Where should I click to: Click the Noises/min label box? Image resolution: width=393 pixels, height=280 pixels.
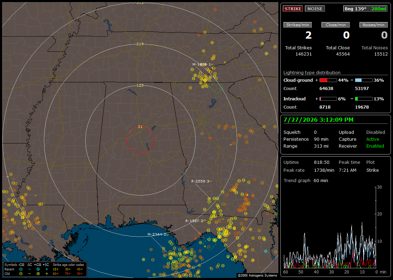[373, 25]
